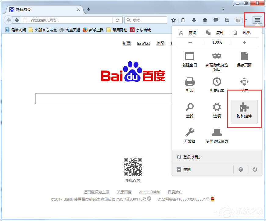266x221 pixels.
Task: Open the toolbar overflow dropdown arrow
Action: 246,20
